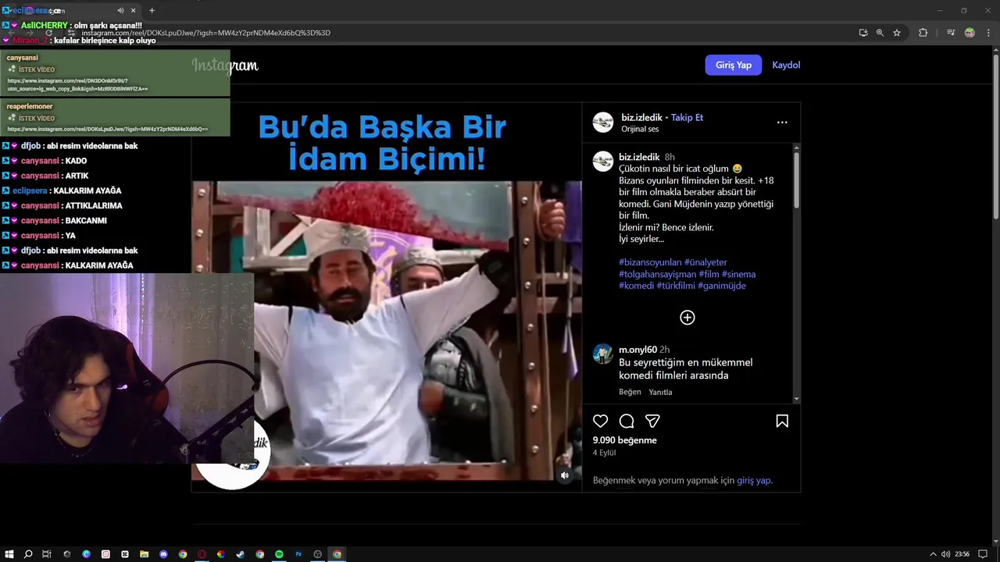Image resolution: width=1000 pixels, height=562 pixels.
Task: Open Chrome three-dot menu
Action: pos(987,33)
